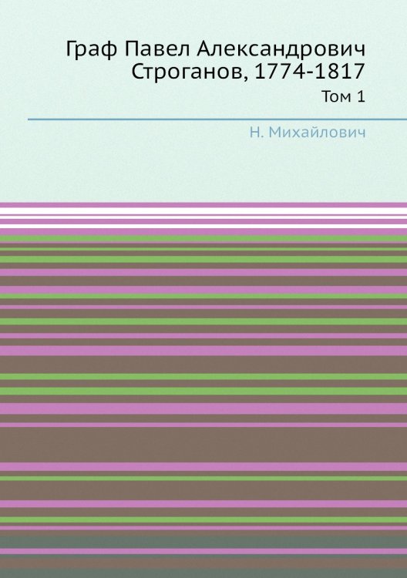407x578 pixels.
Task: Select the name "Павел" in the title
Action: tap(157, 49)
